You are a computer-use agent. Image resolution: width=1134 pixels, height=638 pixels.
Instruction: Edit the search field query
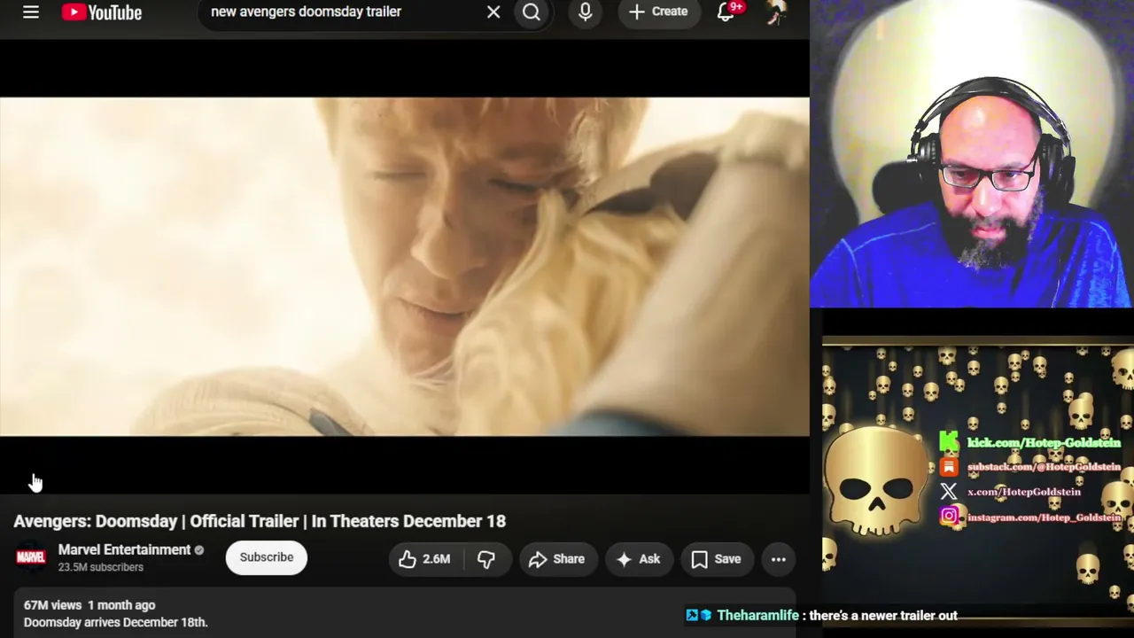(x=344, y=12)
